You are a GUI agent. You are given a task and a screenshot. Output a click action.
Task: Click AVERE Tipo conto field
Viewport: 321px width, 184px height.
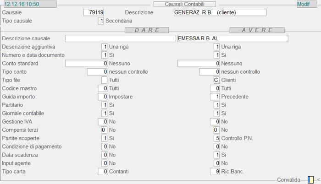tap(209, 72)
